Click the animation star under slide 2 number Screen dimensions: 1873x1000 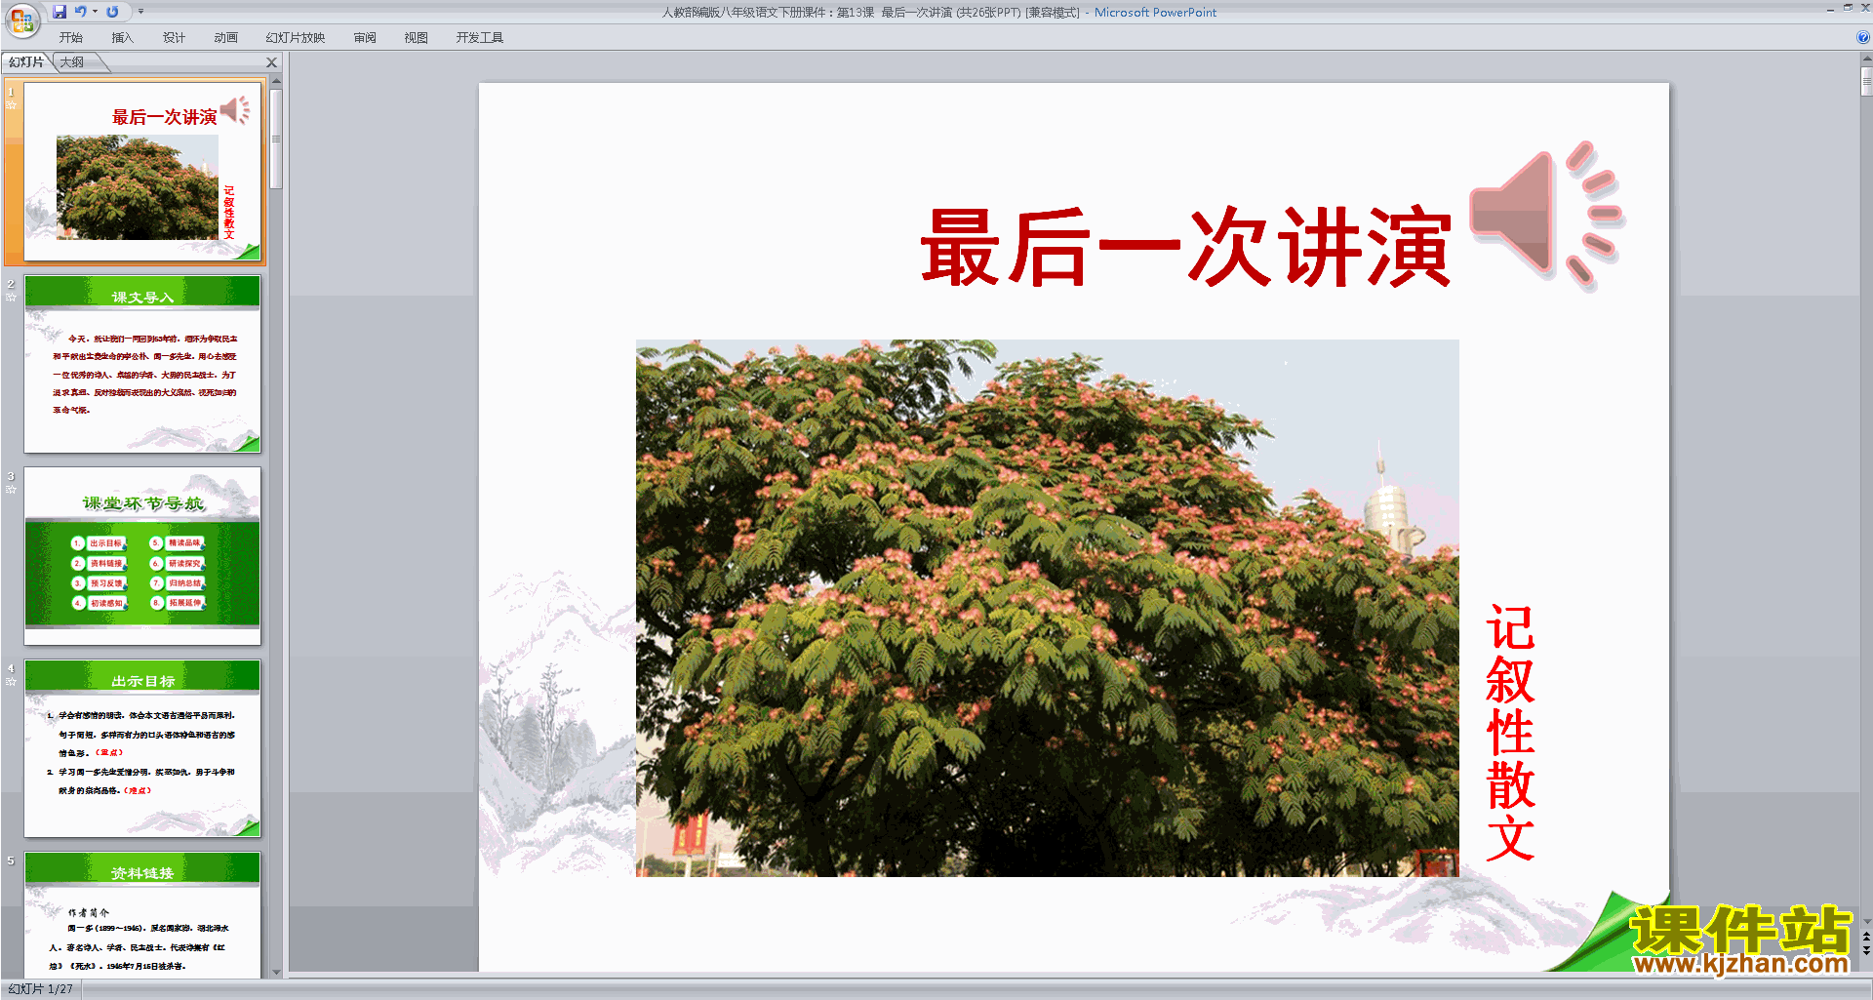pos(11,297)
